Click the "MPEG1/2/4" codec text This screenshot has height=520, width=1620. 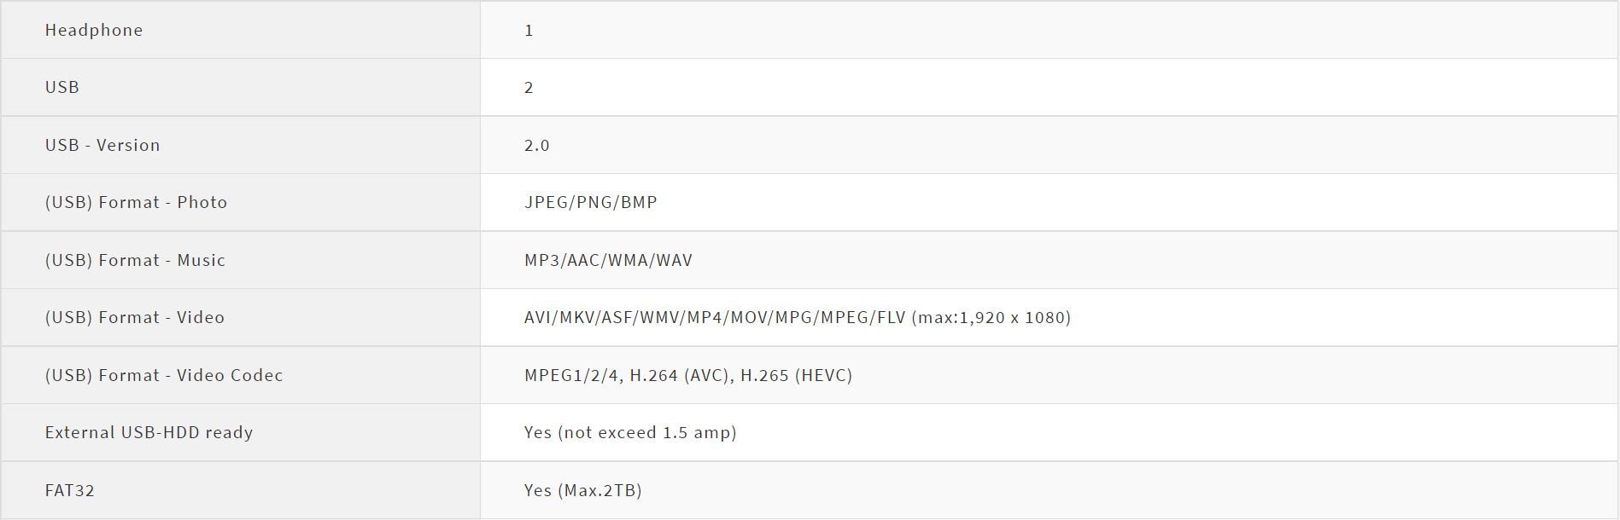point(572,375)
